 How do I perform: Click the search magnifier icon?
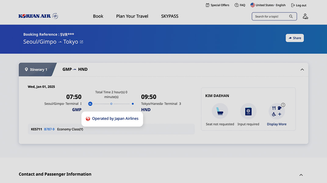(291, 16)
